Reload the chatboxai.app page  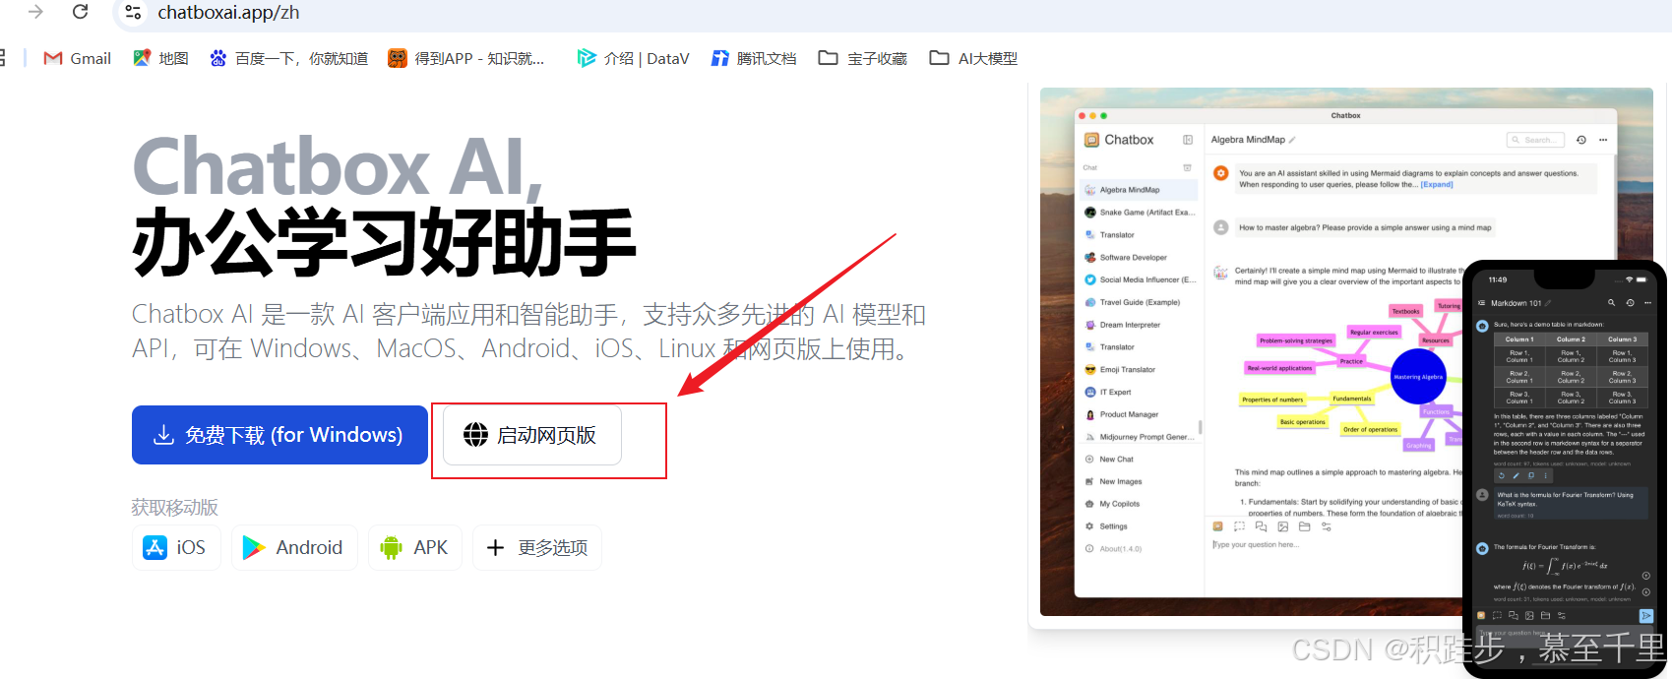pos(81,12)
